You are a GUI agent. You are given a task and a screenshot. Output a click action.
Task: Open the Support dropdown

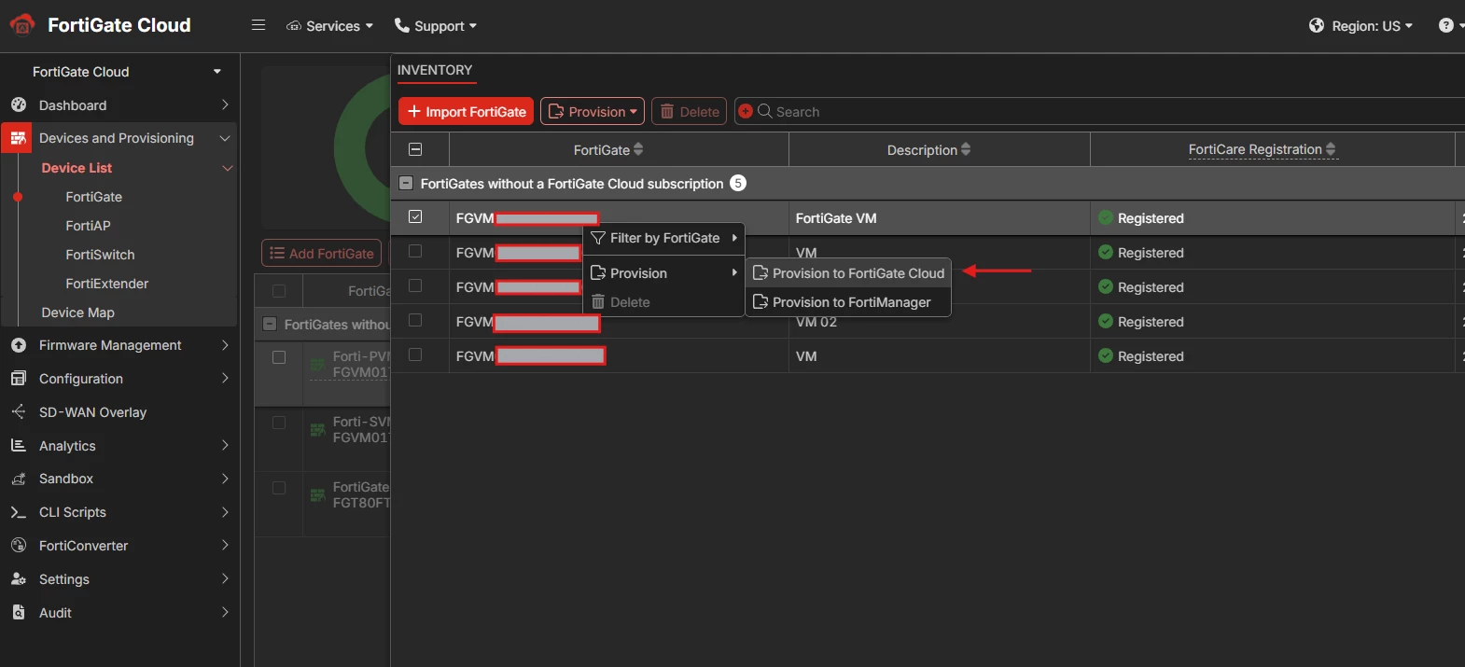(x=436, y=25)
